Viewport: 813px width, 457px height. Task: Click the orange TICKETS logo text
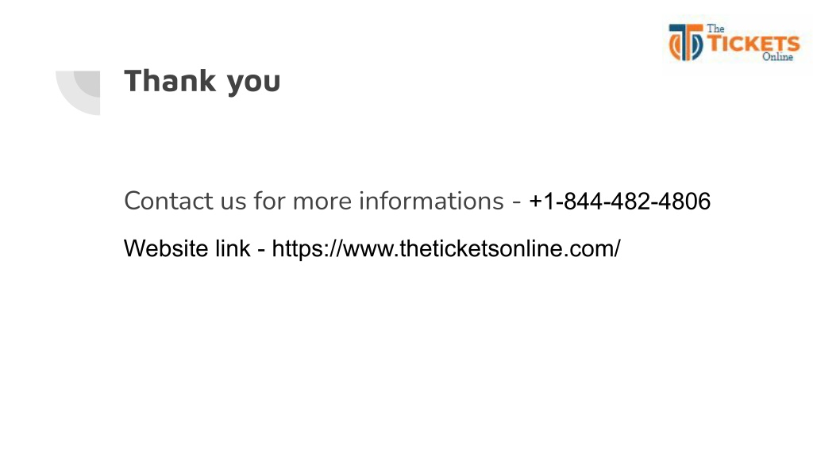(754, 44)
